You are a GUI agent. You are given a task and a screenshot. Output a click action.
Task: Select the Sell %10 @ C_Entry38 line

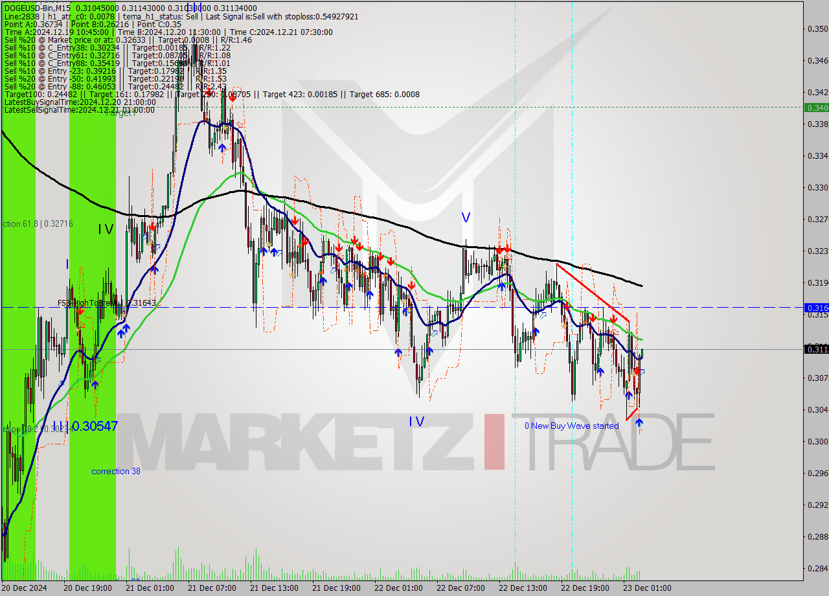point(117,47)
